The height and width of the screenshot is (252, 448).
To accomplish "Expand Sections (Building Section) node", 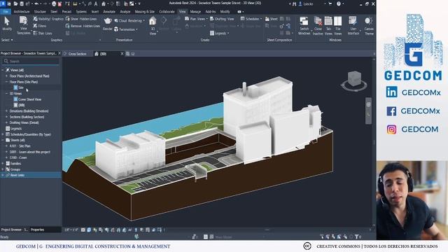I will point(6,117).
